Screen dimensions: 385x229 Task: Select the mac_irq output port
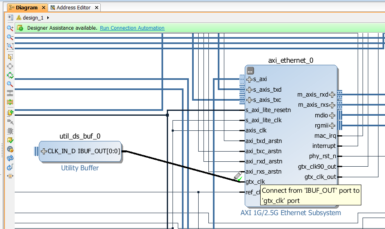325,136
